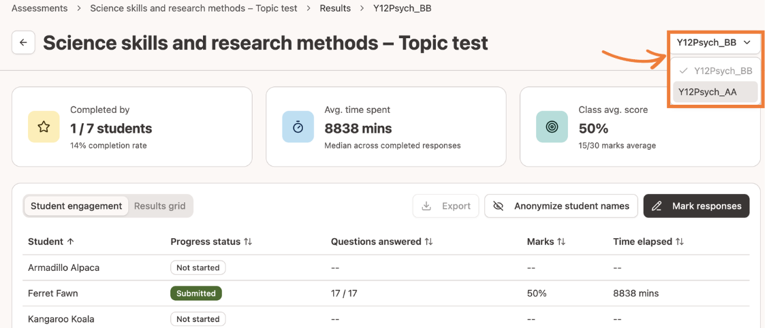Click the yellow star completion icon
The width and height of the screenshot is (771, 328).
(x=44, y=127)
